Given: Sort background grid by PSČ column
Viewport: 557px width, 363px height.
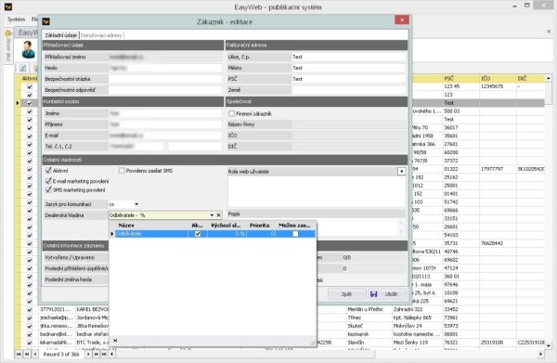Looking at the screenshot, I should pyautogui.click(x=461, y=78).
